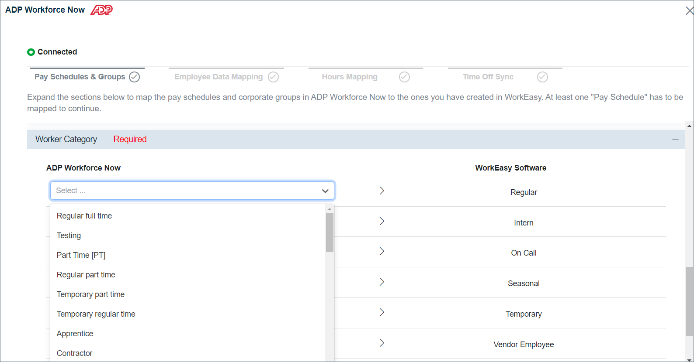Click the arrow icon in the Seasonal row
This screenshot has width=694, height=362.
coord(382,282)
